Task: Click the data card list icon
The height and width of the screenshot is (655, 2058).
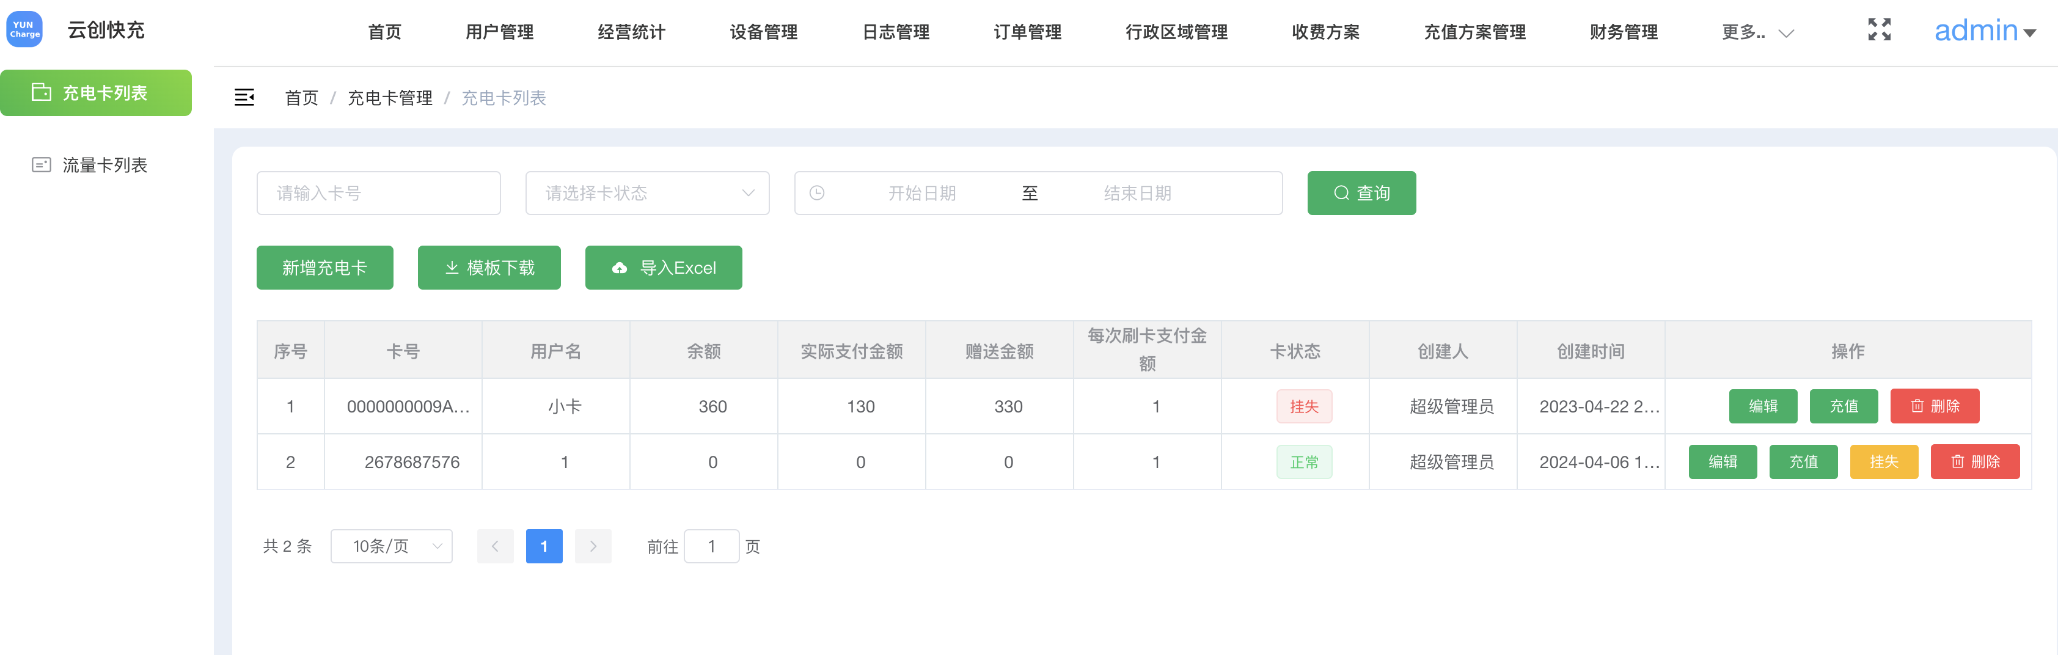Action: point(41,164)
